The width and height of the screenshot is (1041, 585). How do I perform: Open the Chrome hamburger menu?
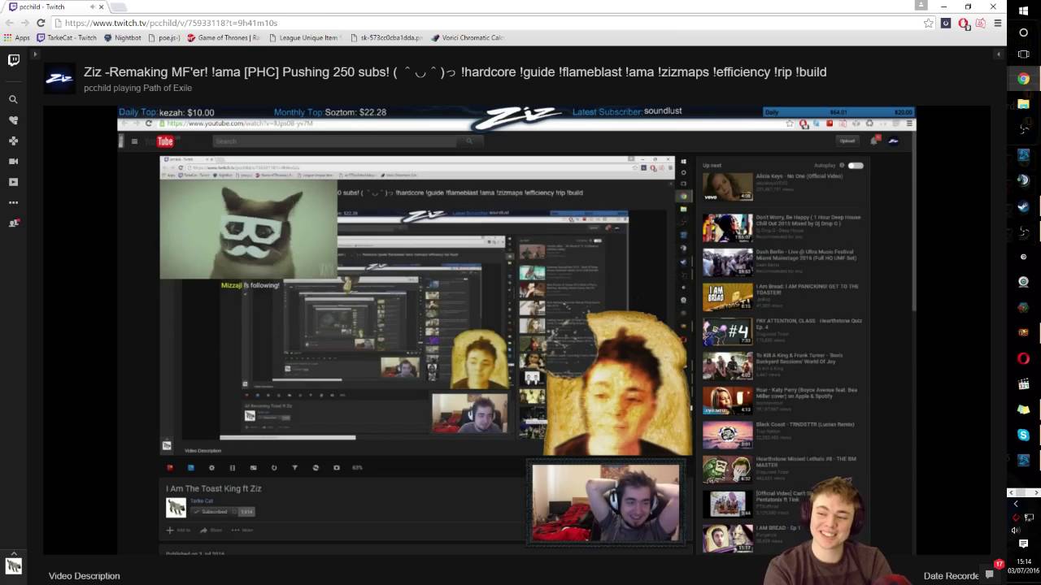[x=998, y=24]
